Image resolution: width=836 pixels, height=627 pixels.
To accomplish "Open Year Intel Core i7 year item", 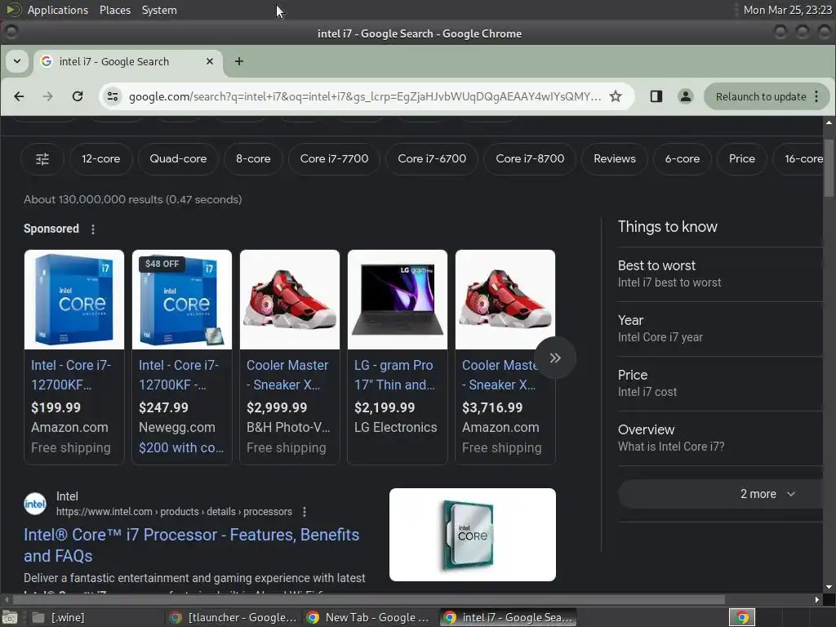I will click(x=720, y=328).
